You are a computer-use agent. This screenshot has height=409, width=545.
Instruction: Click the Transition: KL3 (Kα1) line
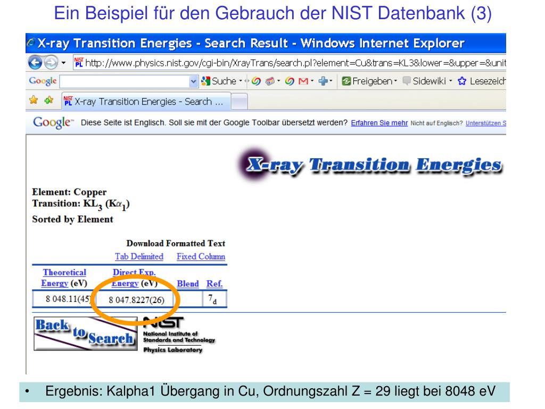coord(81,204)
